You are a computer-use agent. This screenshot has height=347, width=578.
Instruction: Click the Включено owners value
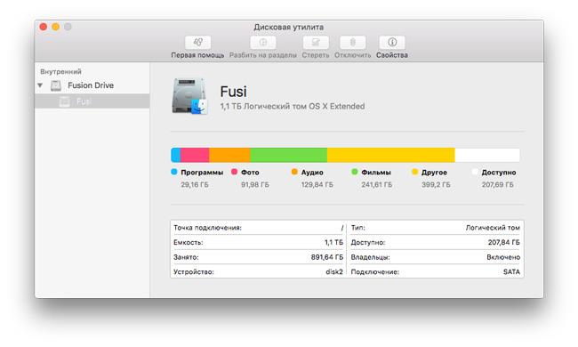pos(503,257)
